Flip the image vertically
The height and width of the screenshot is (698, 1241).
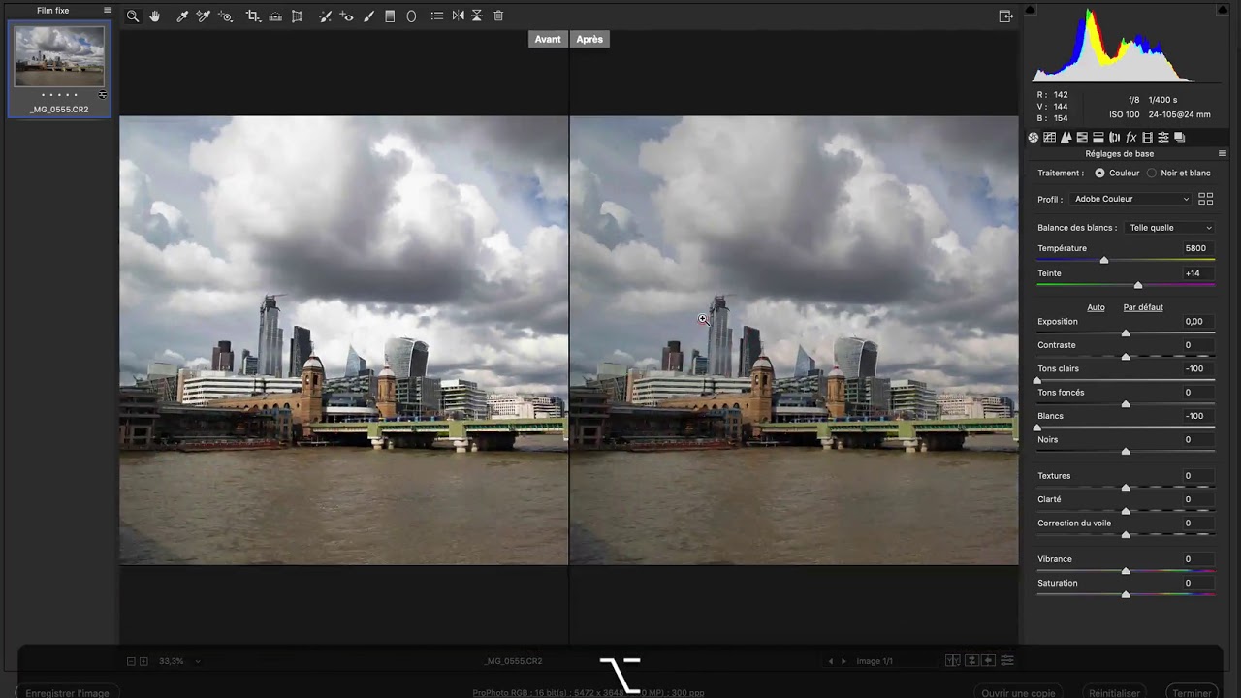(477, 16)
